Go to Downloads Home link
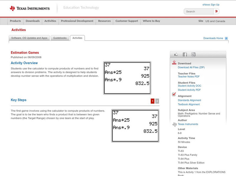This screenshot has width=236, height=176. 213,38
